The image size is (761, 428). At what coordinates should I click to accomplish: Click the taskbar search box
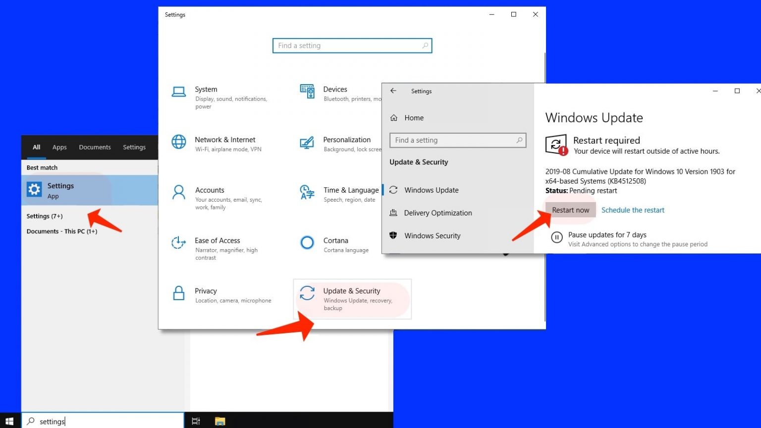click(x=103, y=421)
